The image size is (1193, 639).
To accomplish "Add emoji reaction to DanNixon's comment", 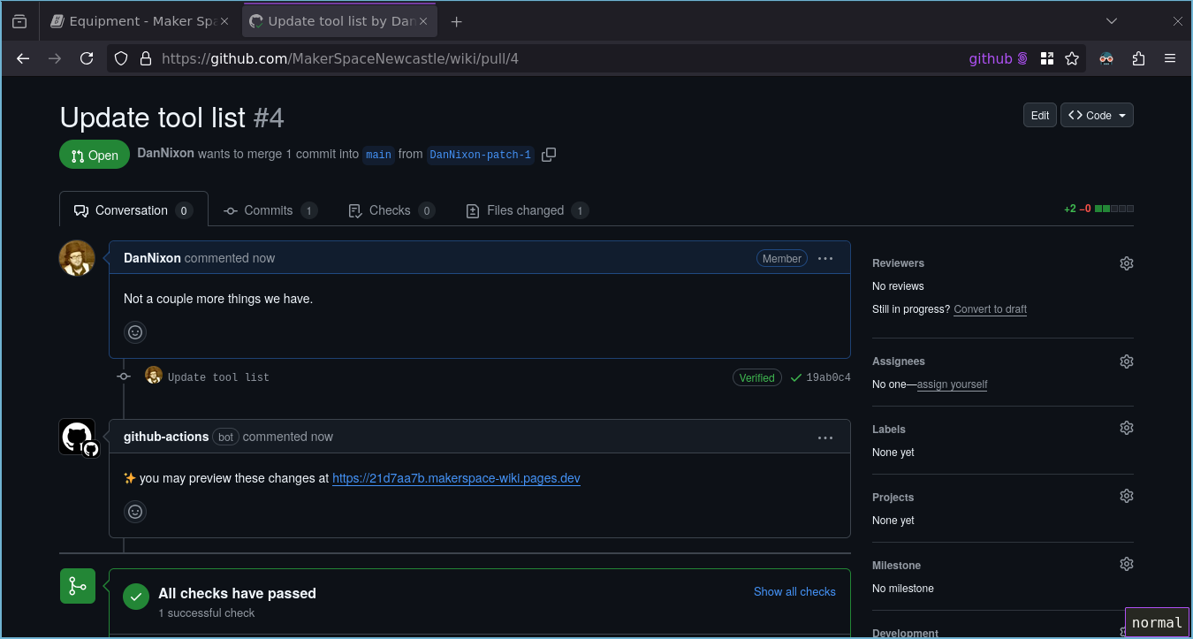I will (x=134, y=331).
